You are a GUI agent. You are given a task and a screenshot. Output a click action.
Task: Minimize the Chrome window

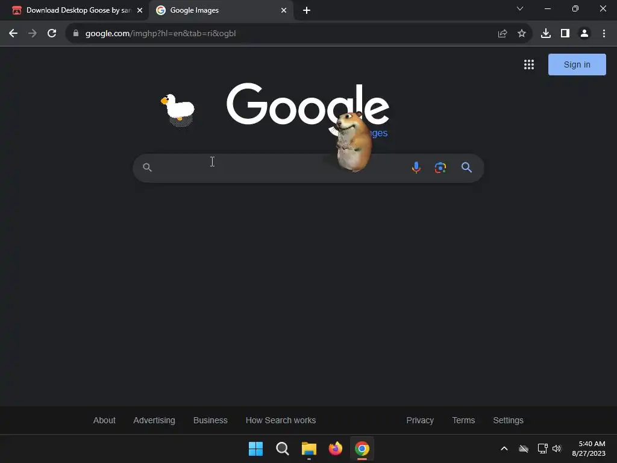(547, 8)
